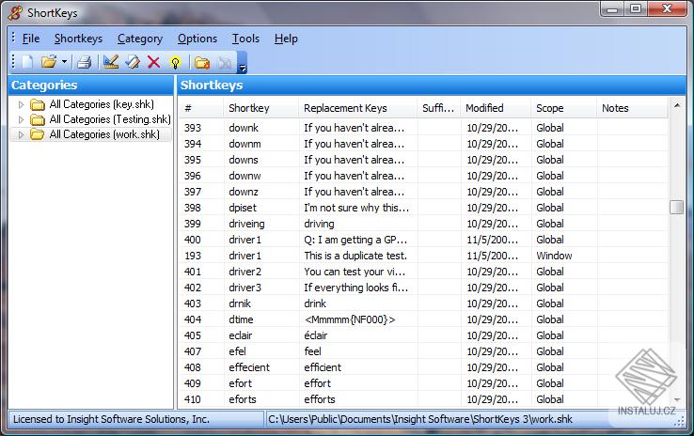Select the shortkey row 'driveing'

(423, 224)
